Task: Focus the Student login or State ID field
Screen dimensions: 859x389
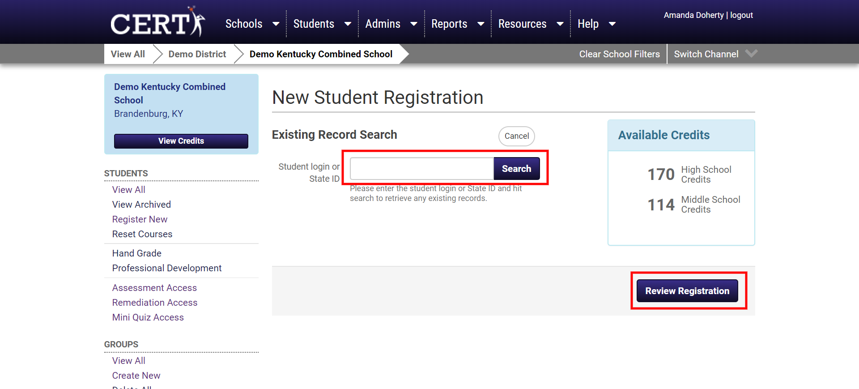Action: tap(421, 169)
